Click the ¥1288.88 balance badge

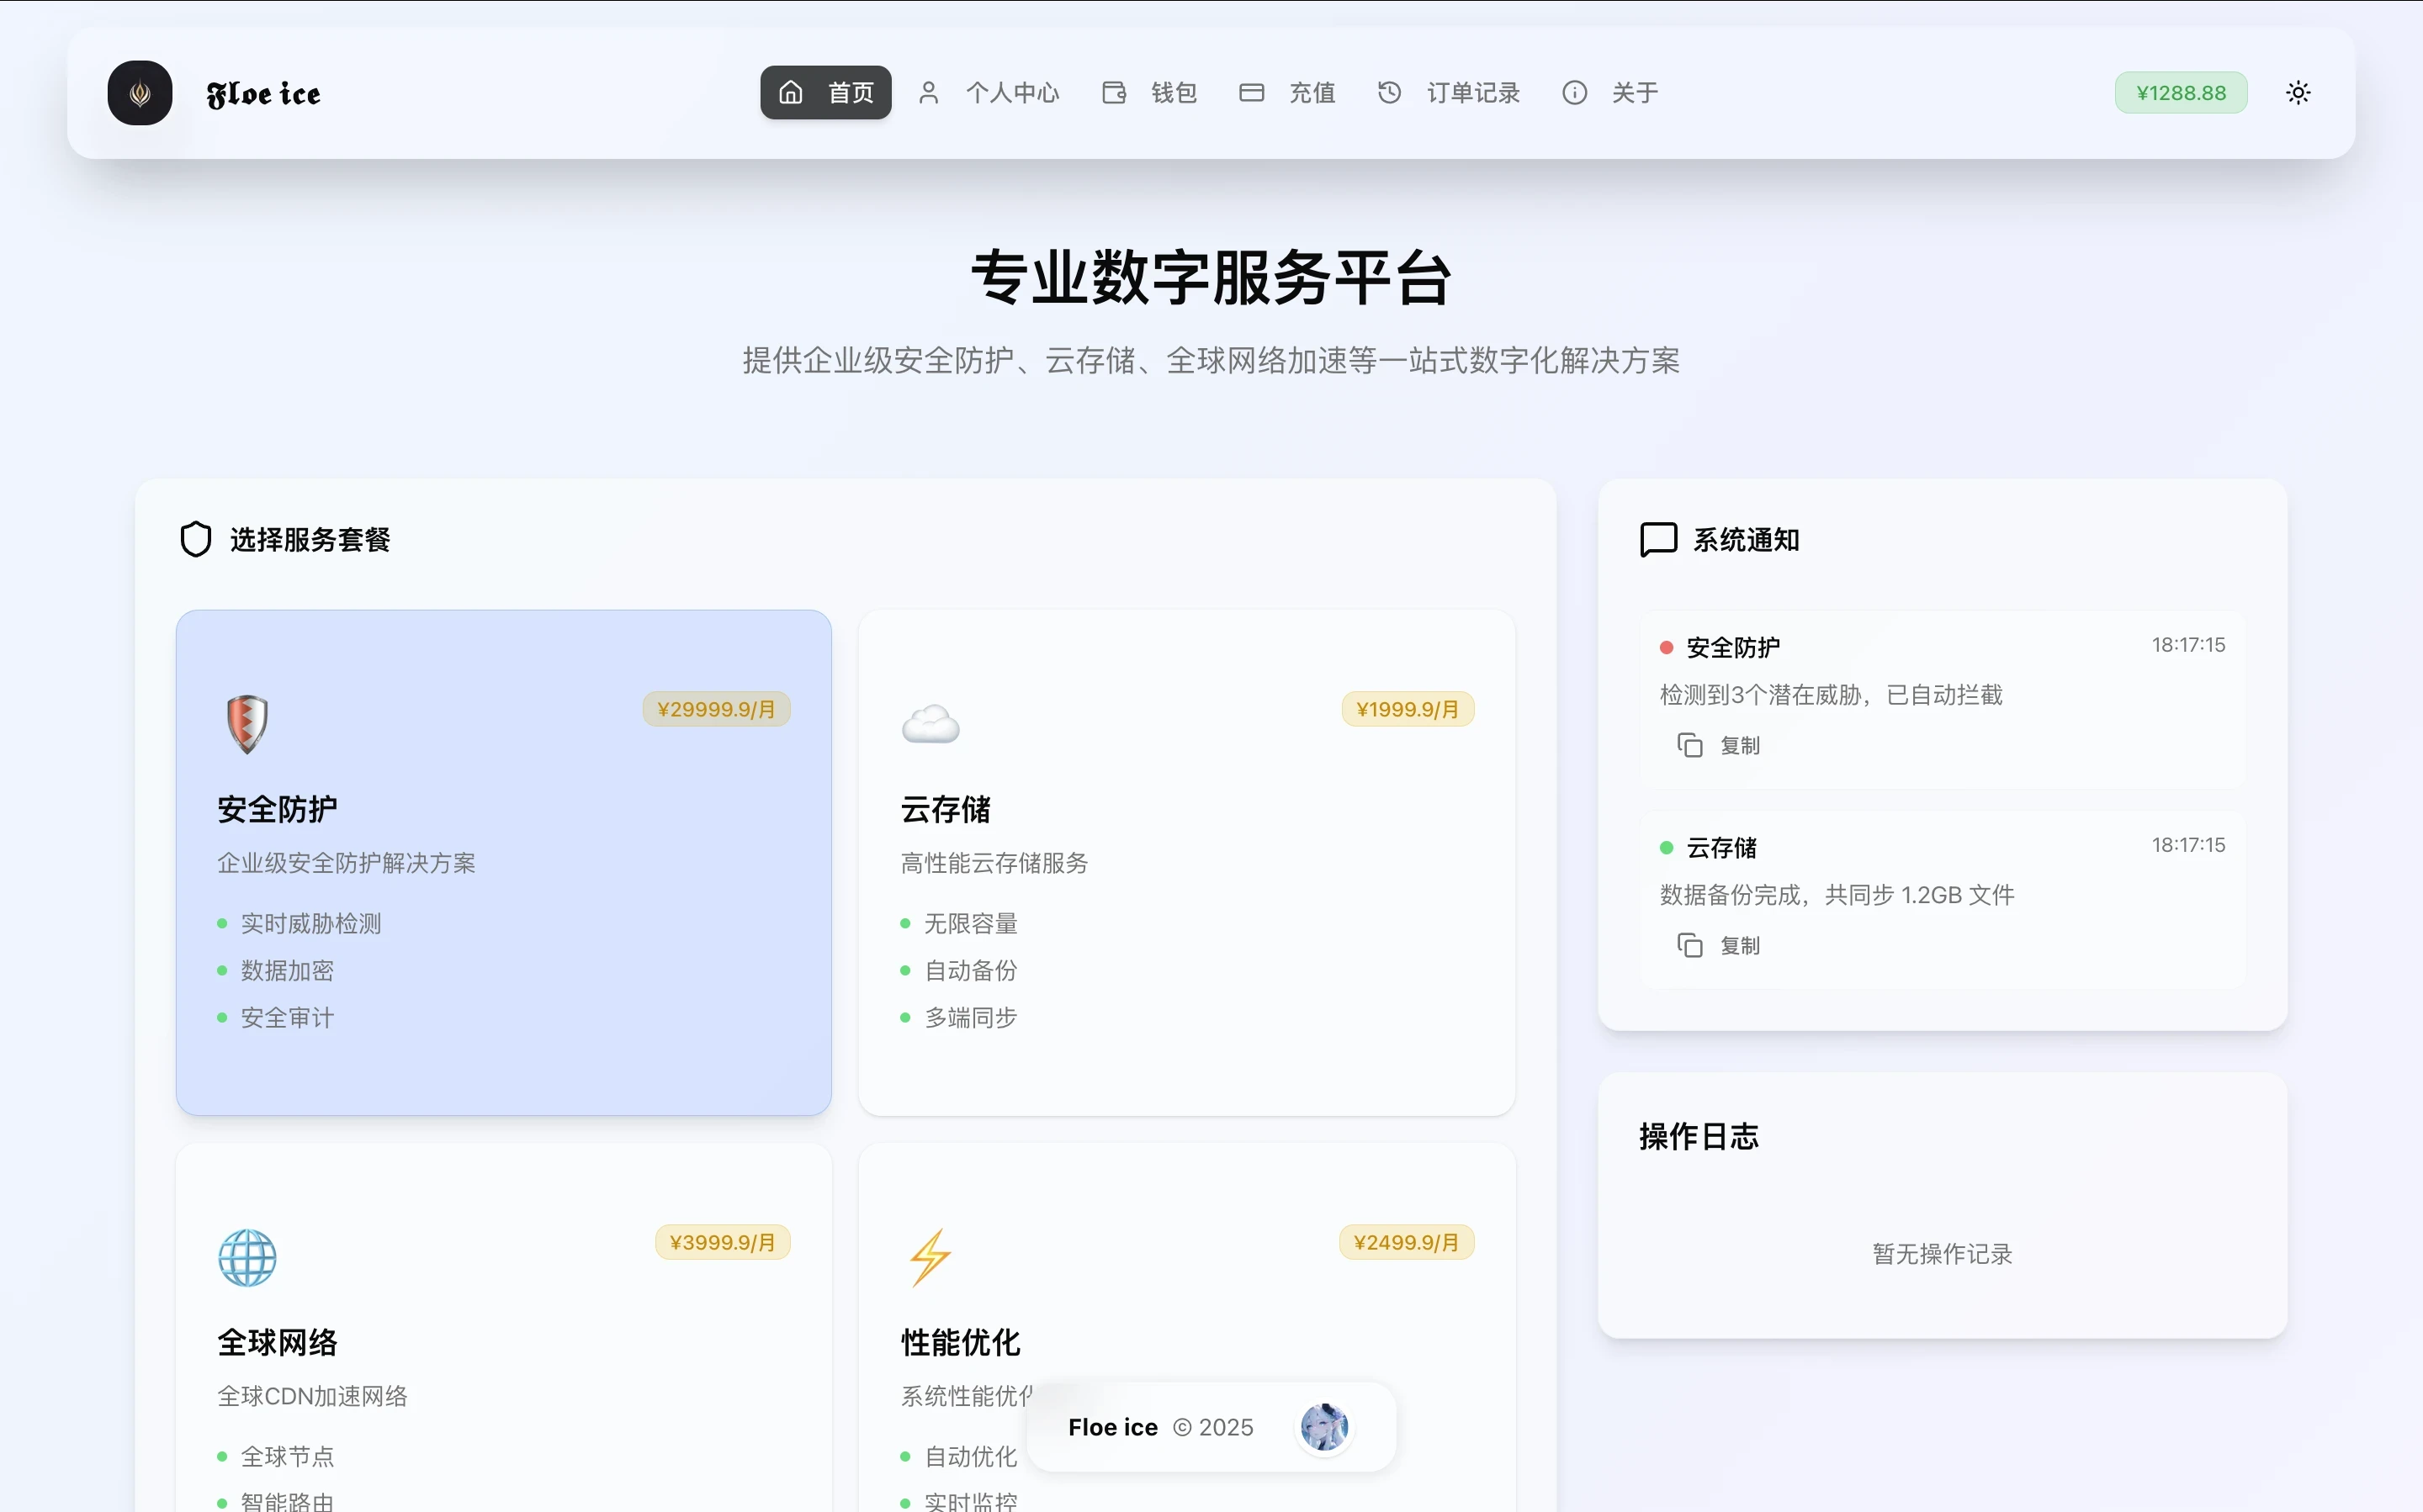(x=2180, y=93)
